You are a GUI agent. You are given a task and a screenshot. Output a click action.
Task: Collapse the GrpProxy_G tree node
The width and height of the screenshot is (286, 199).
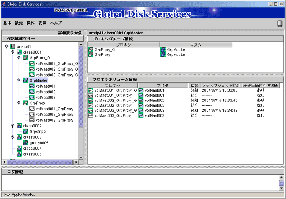[19, 58]
